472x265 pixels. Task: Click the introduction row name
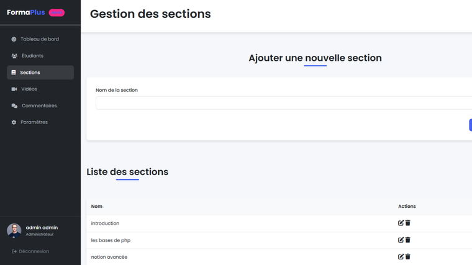105,223
